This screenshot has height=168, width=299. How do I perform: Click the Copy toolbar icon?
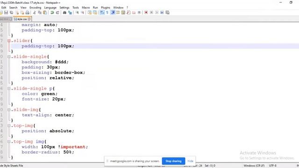40,13
